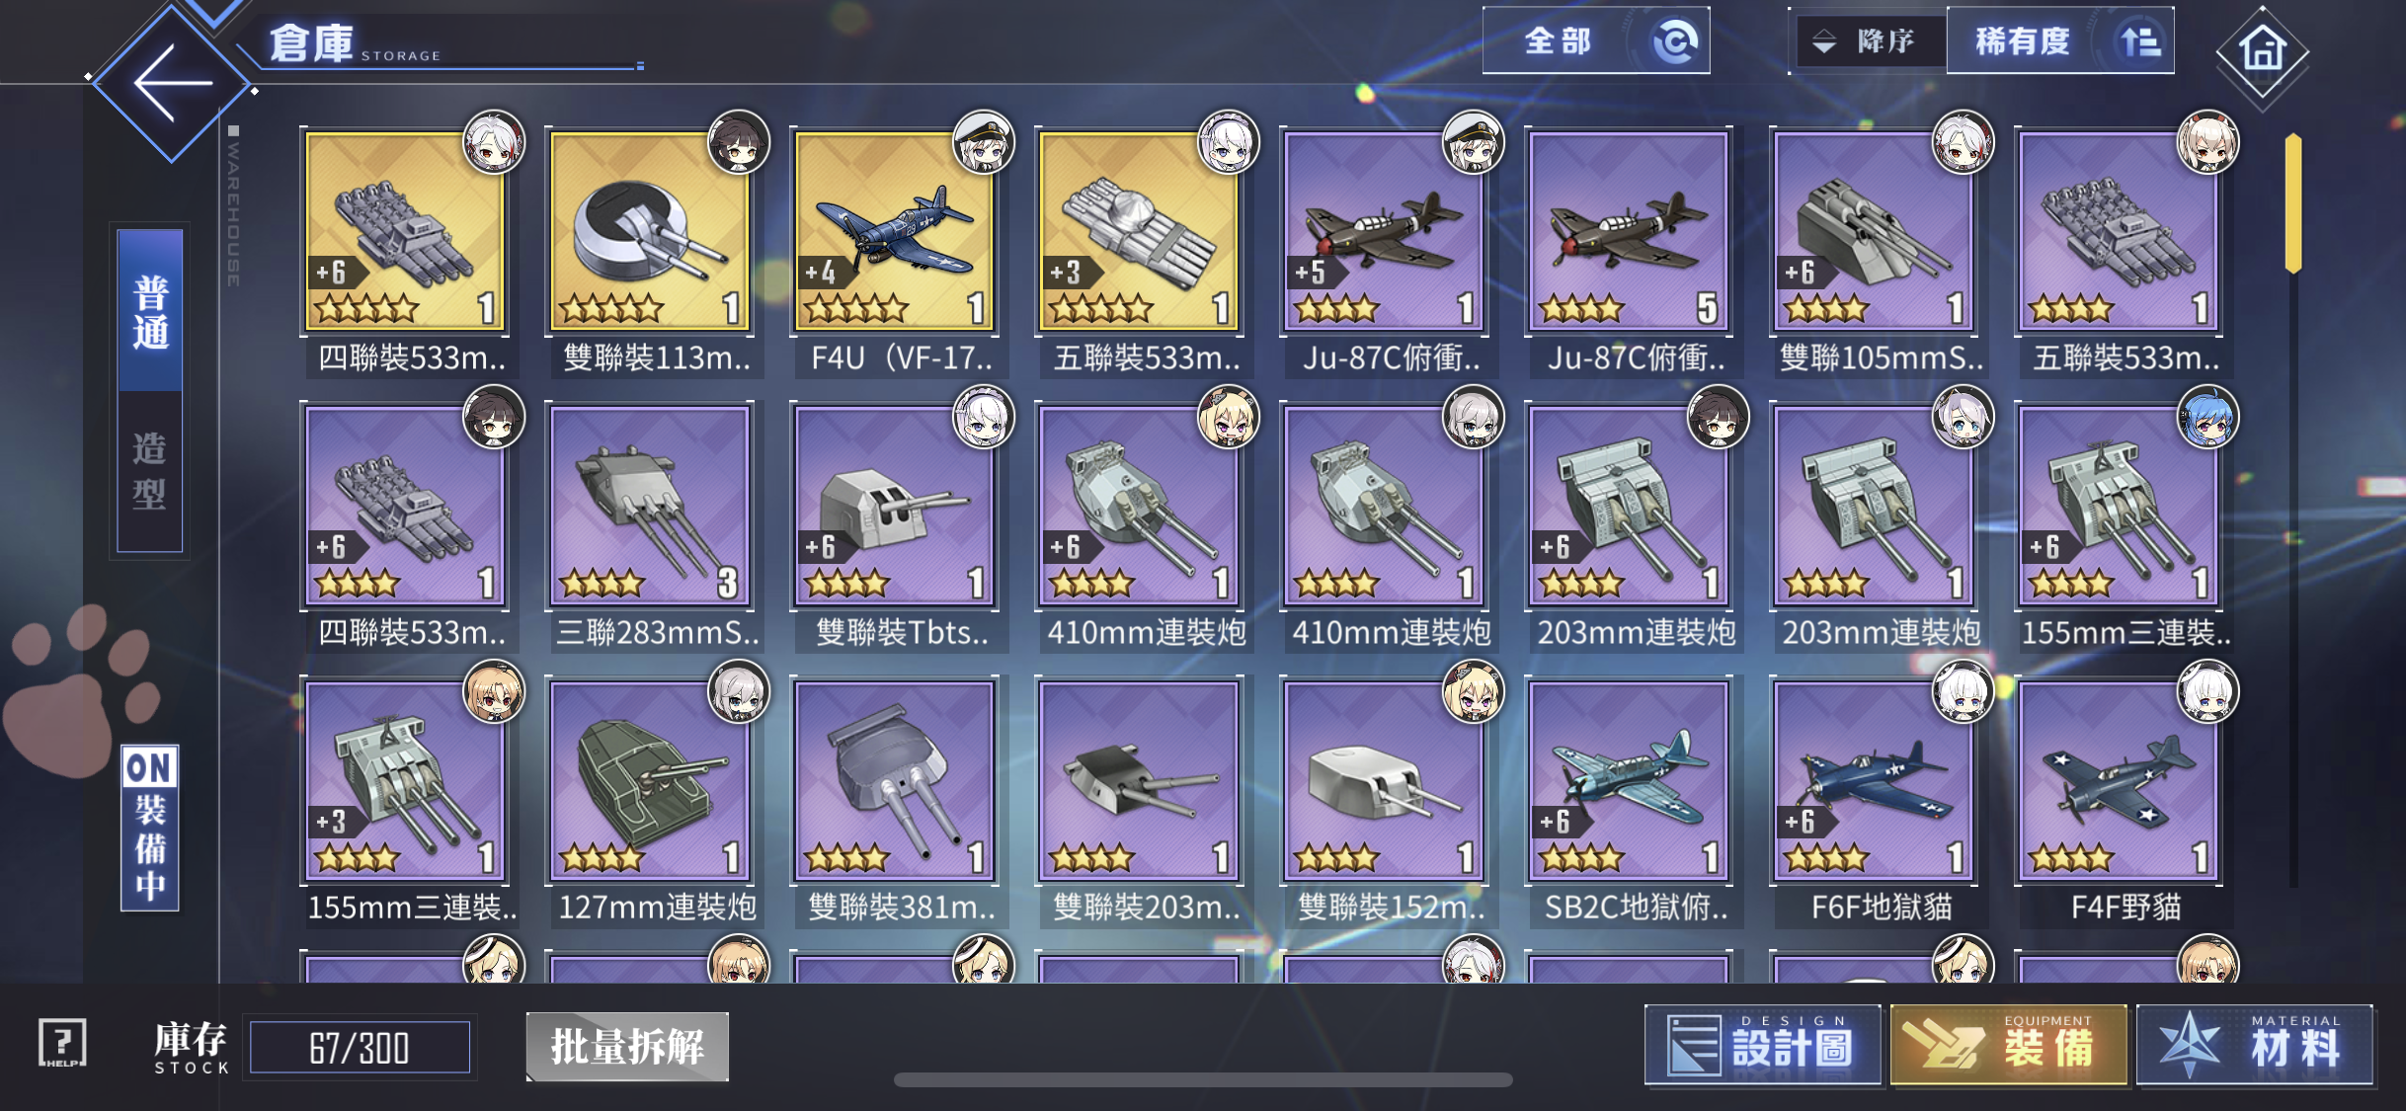Select the F4U (VF-17) fighter plane item
The height and width of the screenshot is (1111, 2406).
pos(897,252)
